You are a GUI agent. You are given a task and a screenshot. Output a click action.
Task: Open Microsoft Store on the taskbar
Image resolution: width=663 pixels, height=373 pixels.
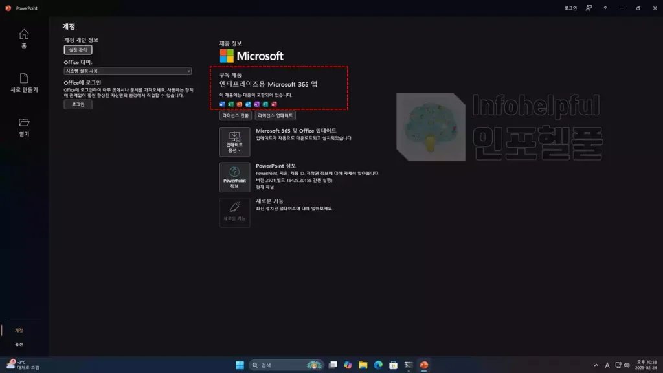pyautogui.click(x=393, y=365)
